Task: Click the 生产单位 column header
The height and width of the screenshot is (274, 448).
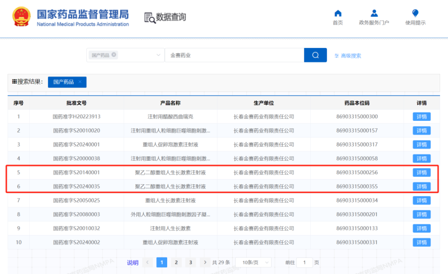Action: 263,103
